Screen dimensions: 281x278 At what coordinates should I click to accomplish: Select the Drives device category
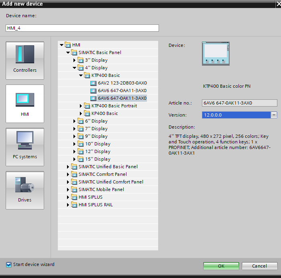[25, 190]
